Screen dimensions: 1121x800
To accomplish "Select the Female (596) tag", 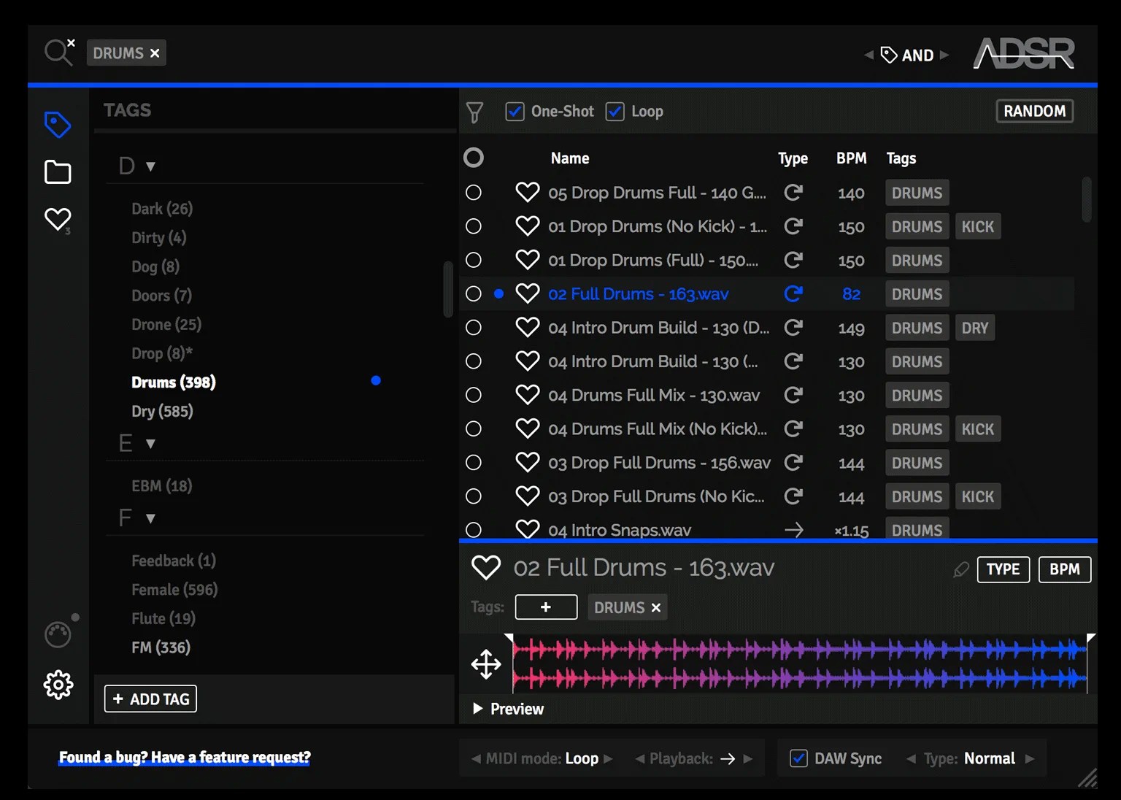I will pos(174,589).
